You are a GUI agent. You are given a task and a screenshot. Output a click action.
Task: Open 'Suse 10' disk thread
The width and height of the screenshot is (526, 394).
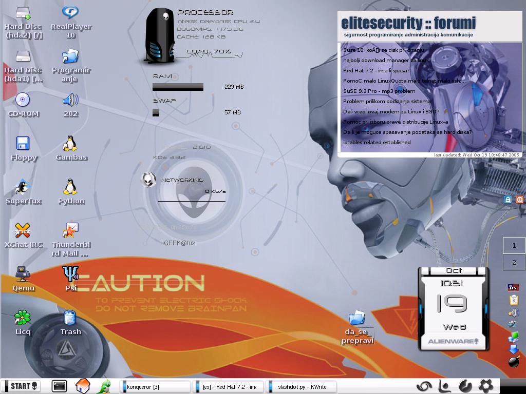pos(383,50)
